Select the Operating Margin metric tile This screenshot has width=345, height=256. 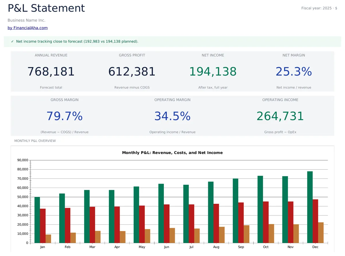coord(172,116)
